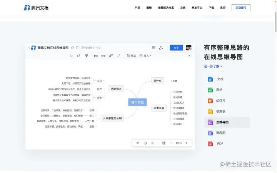Click the 腾讯文档 logo in site header

point(36,8)
